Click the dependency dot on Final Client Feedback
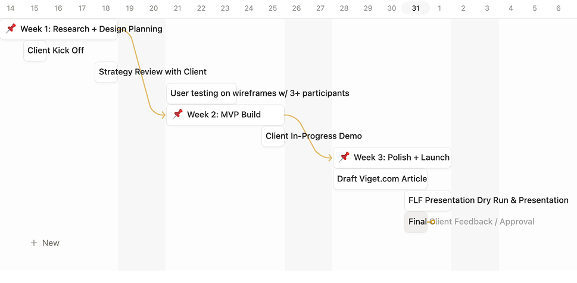 (x=432, y=222)
